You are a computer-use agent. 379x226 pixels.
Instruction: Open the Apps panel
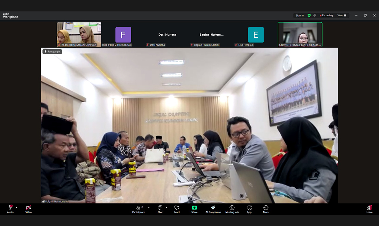pos(250,209)
